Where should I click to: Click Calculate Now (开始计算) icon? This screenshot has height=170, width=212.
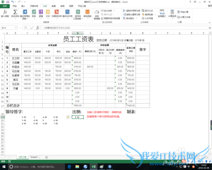(179, 12)
